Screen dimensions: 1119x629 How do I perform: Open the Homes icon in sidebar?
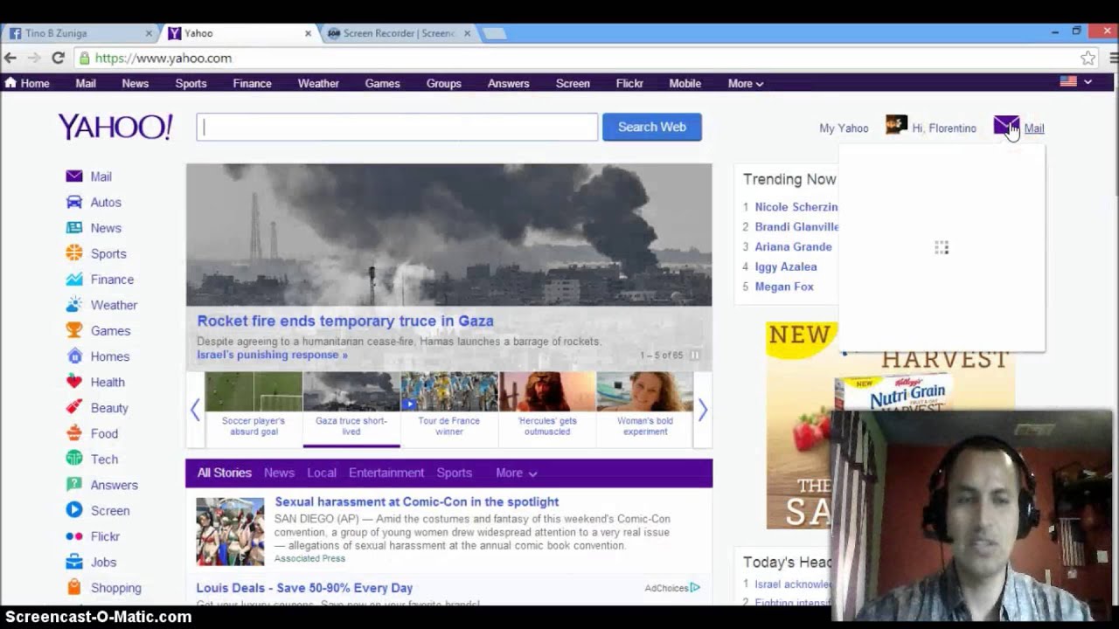click(x=74, y=356)
